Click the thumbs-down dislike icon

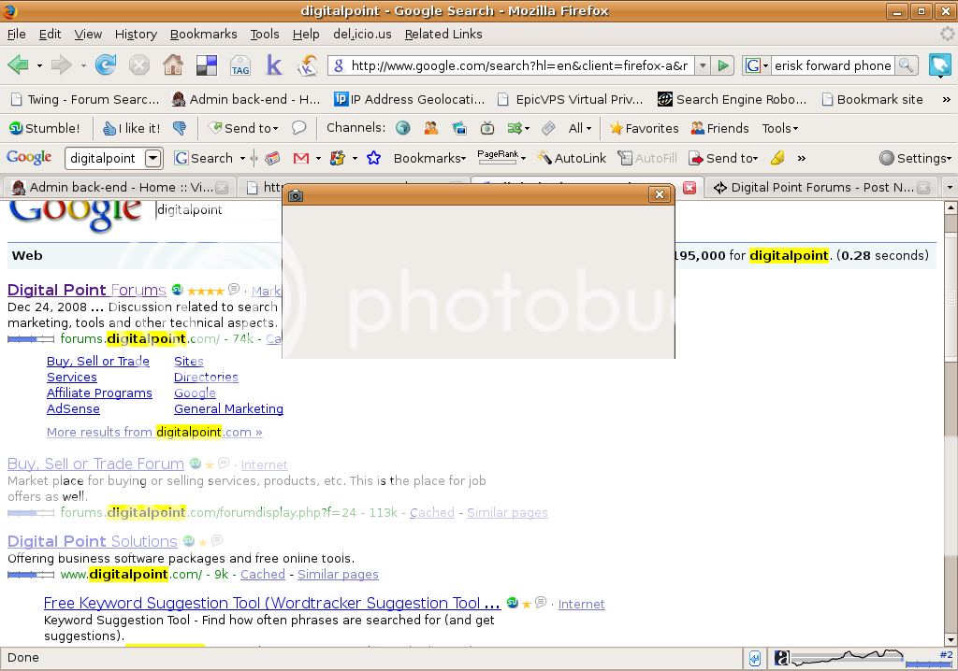tap(180, 128)
